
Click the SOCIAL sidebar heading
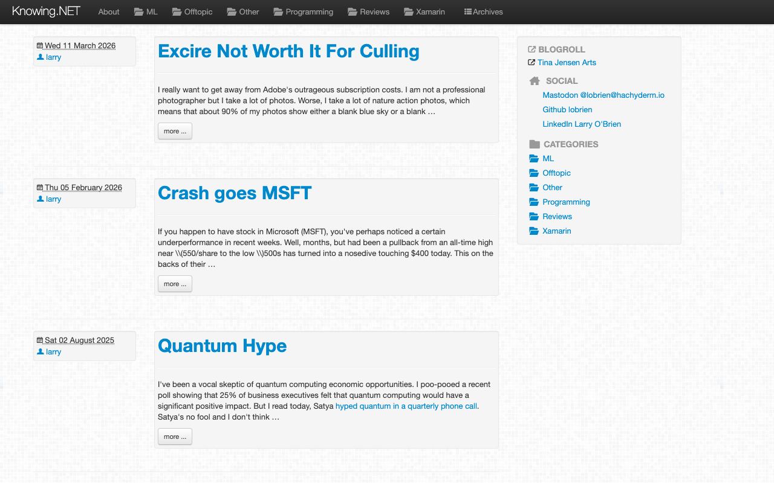point(562,81)
